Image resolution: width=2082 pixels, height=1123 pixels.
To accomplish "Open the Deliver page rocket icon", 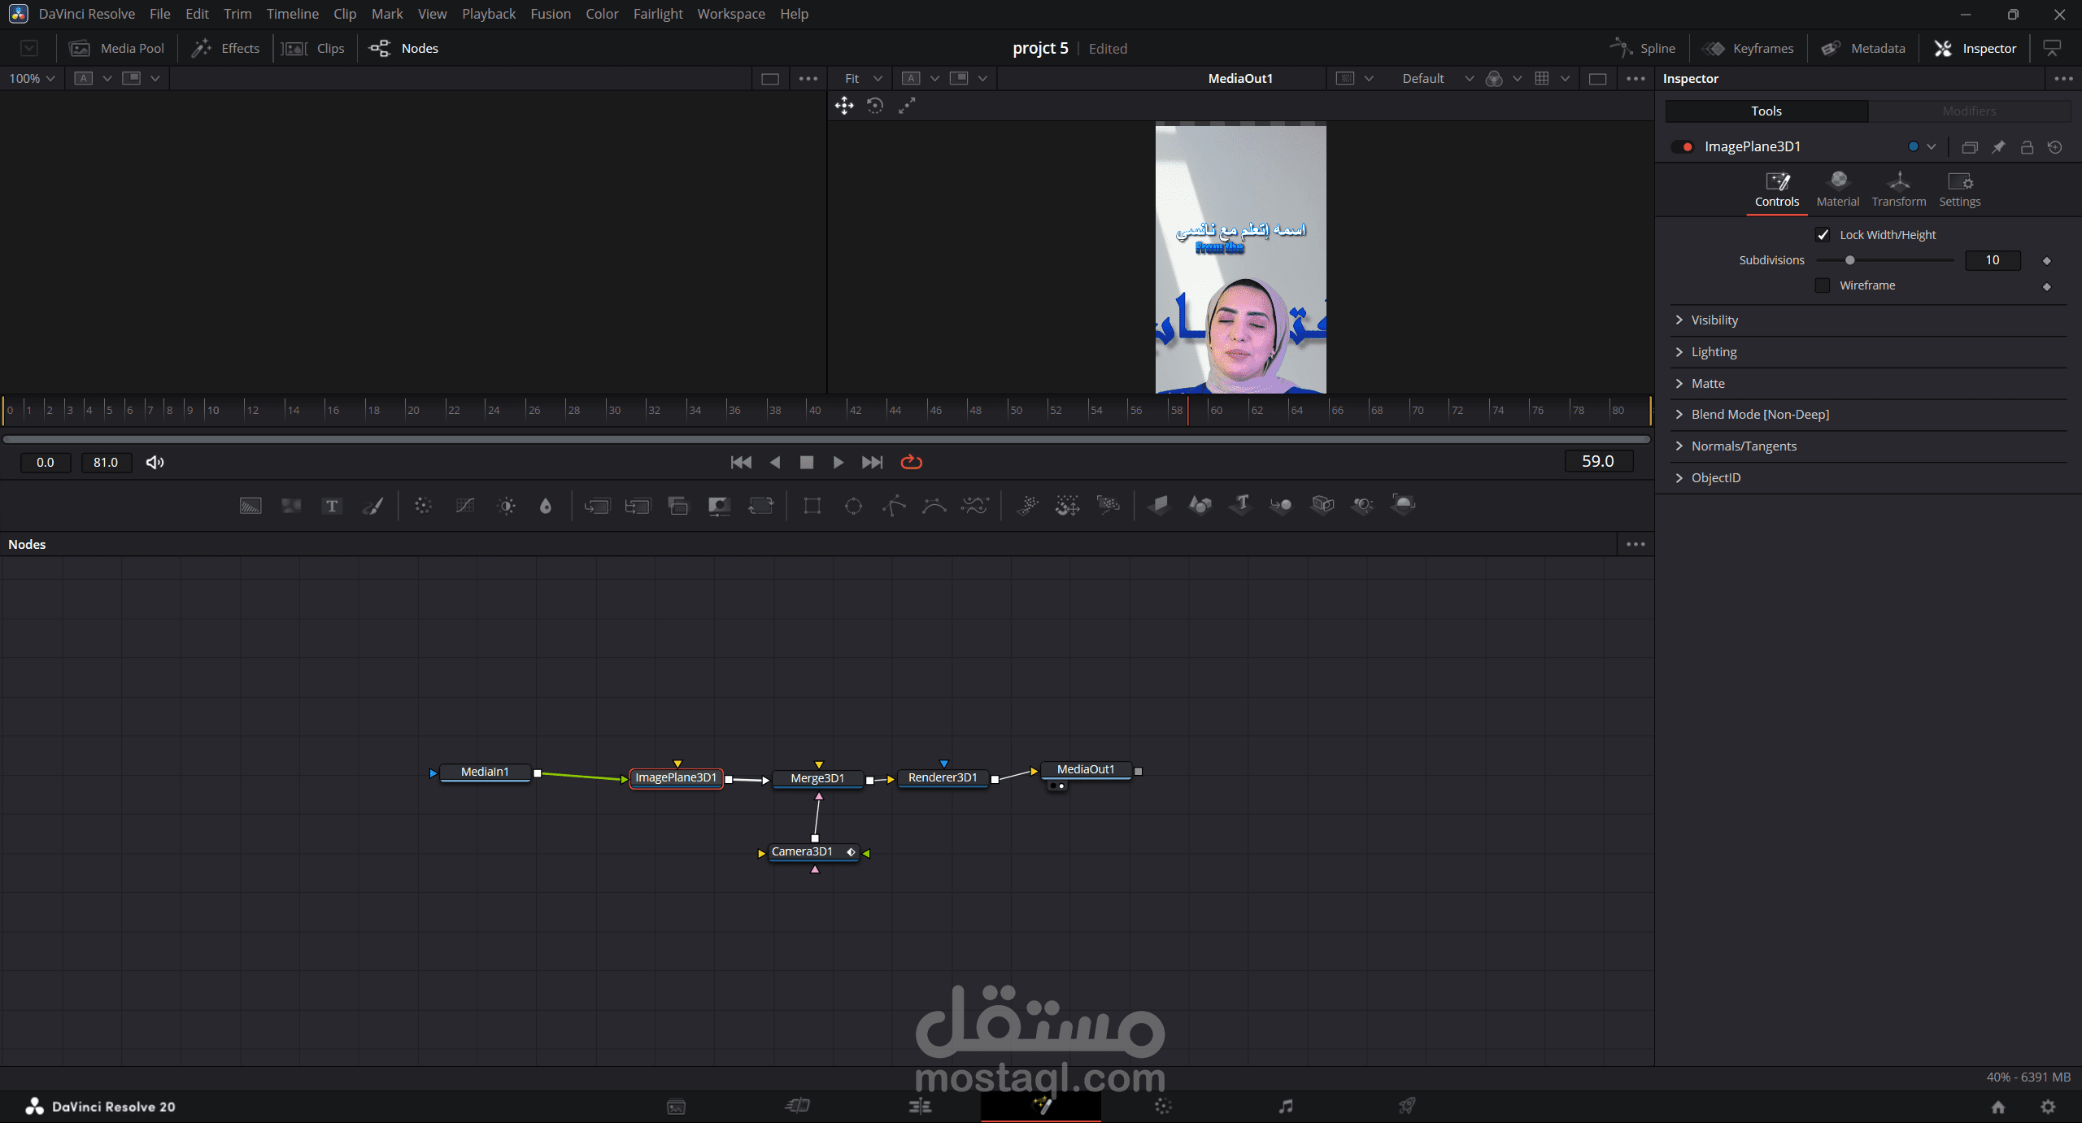I will click(1407, 1106).
